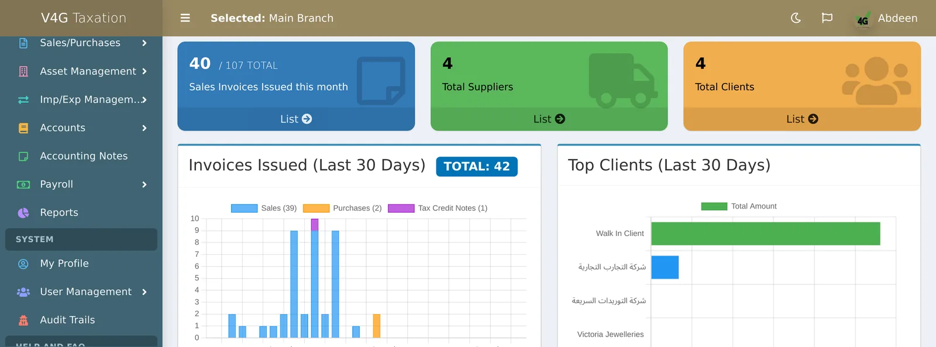Image resolution: width=936 pixels, height=347 pixels.
Task: Click the Accounting Notes sticky-note icon
Action: tap(23, 156)
